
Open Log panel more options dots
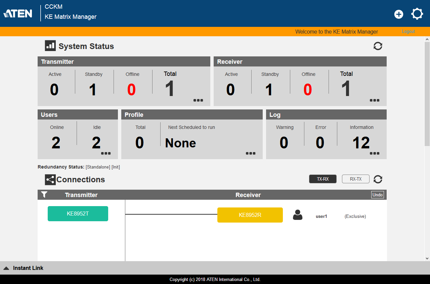pyautogui.click(x=375, y=153)
